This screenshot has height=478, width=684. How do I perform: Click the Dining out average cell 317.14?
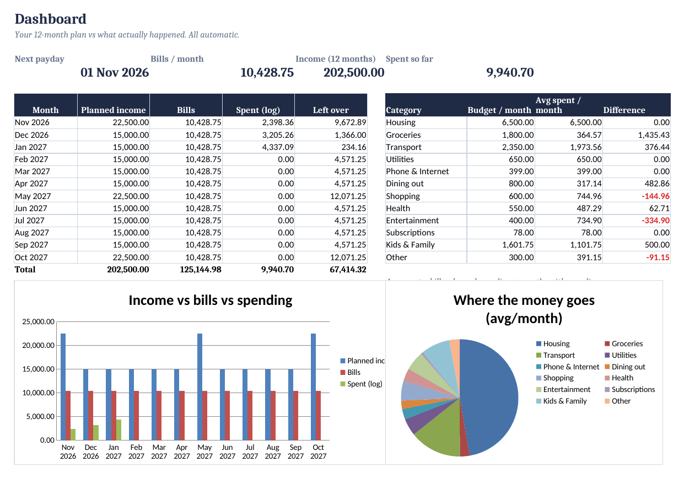(x=569, y=184)
